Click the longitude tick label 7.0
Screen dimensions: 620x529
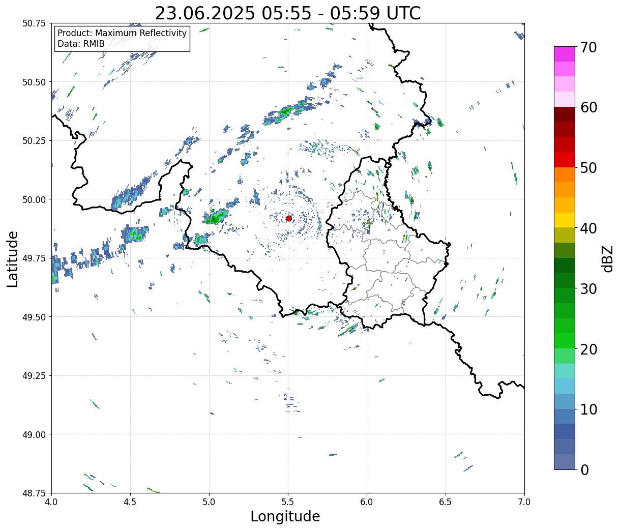[524, 502]
